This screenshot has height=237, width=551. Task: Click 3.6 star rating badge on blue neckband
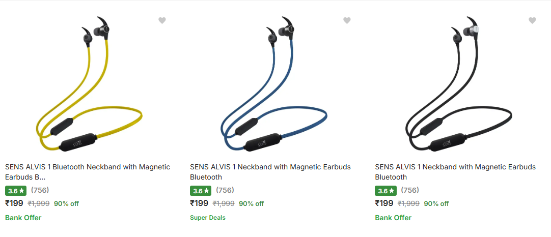[x=201, y=191]
